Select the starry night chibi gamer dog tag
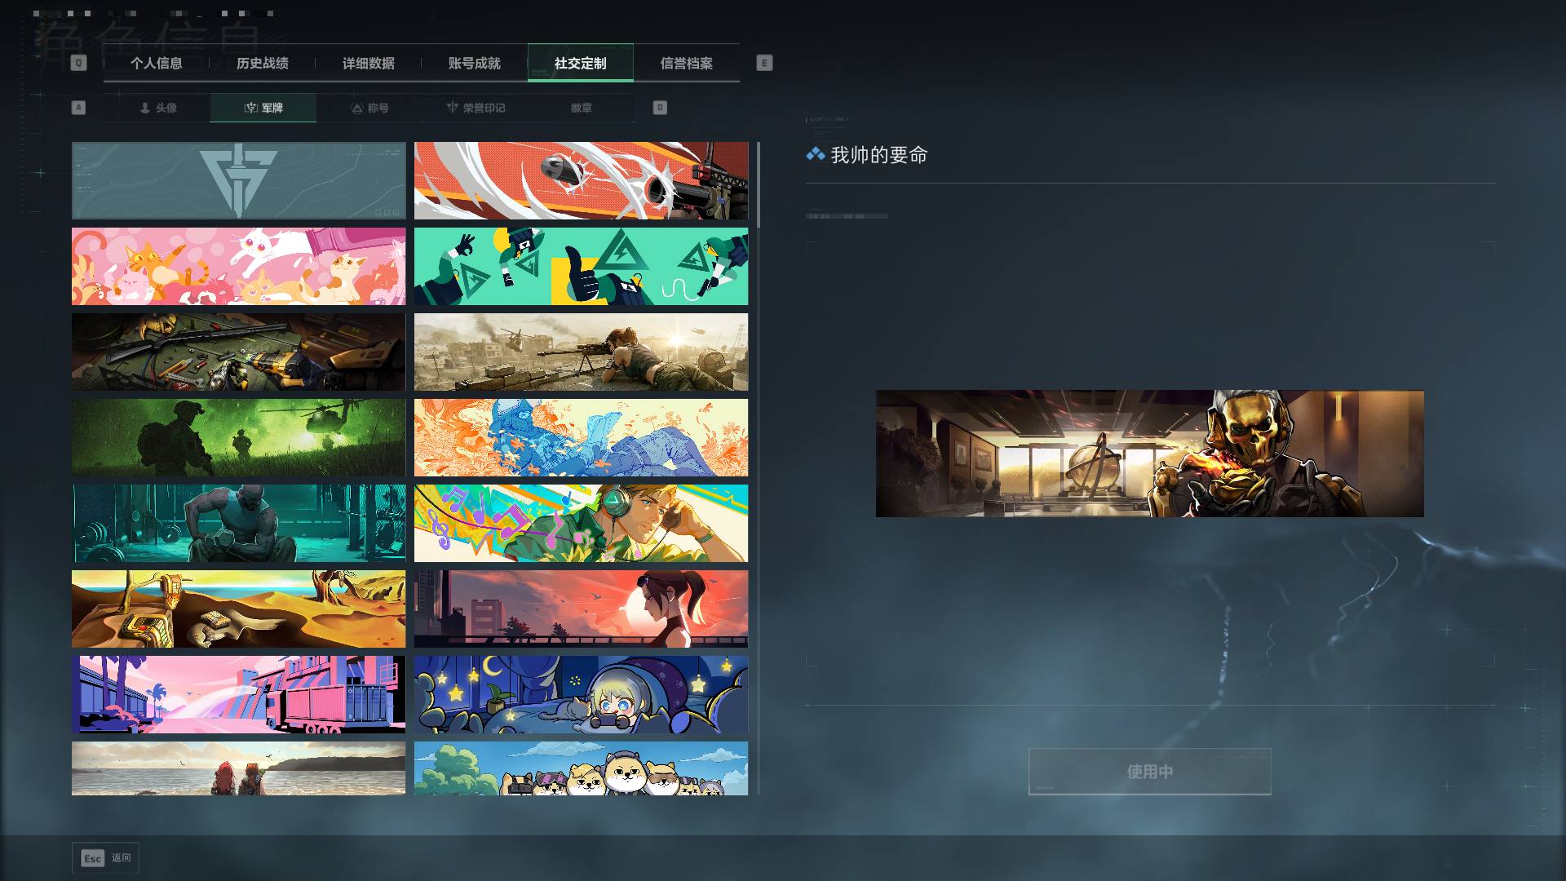 tap(581, 695)
